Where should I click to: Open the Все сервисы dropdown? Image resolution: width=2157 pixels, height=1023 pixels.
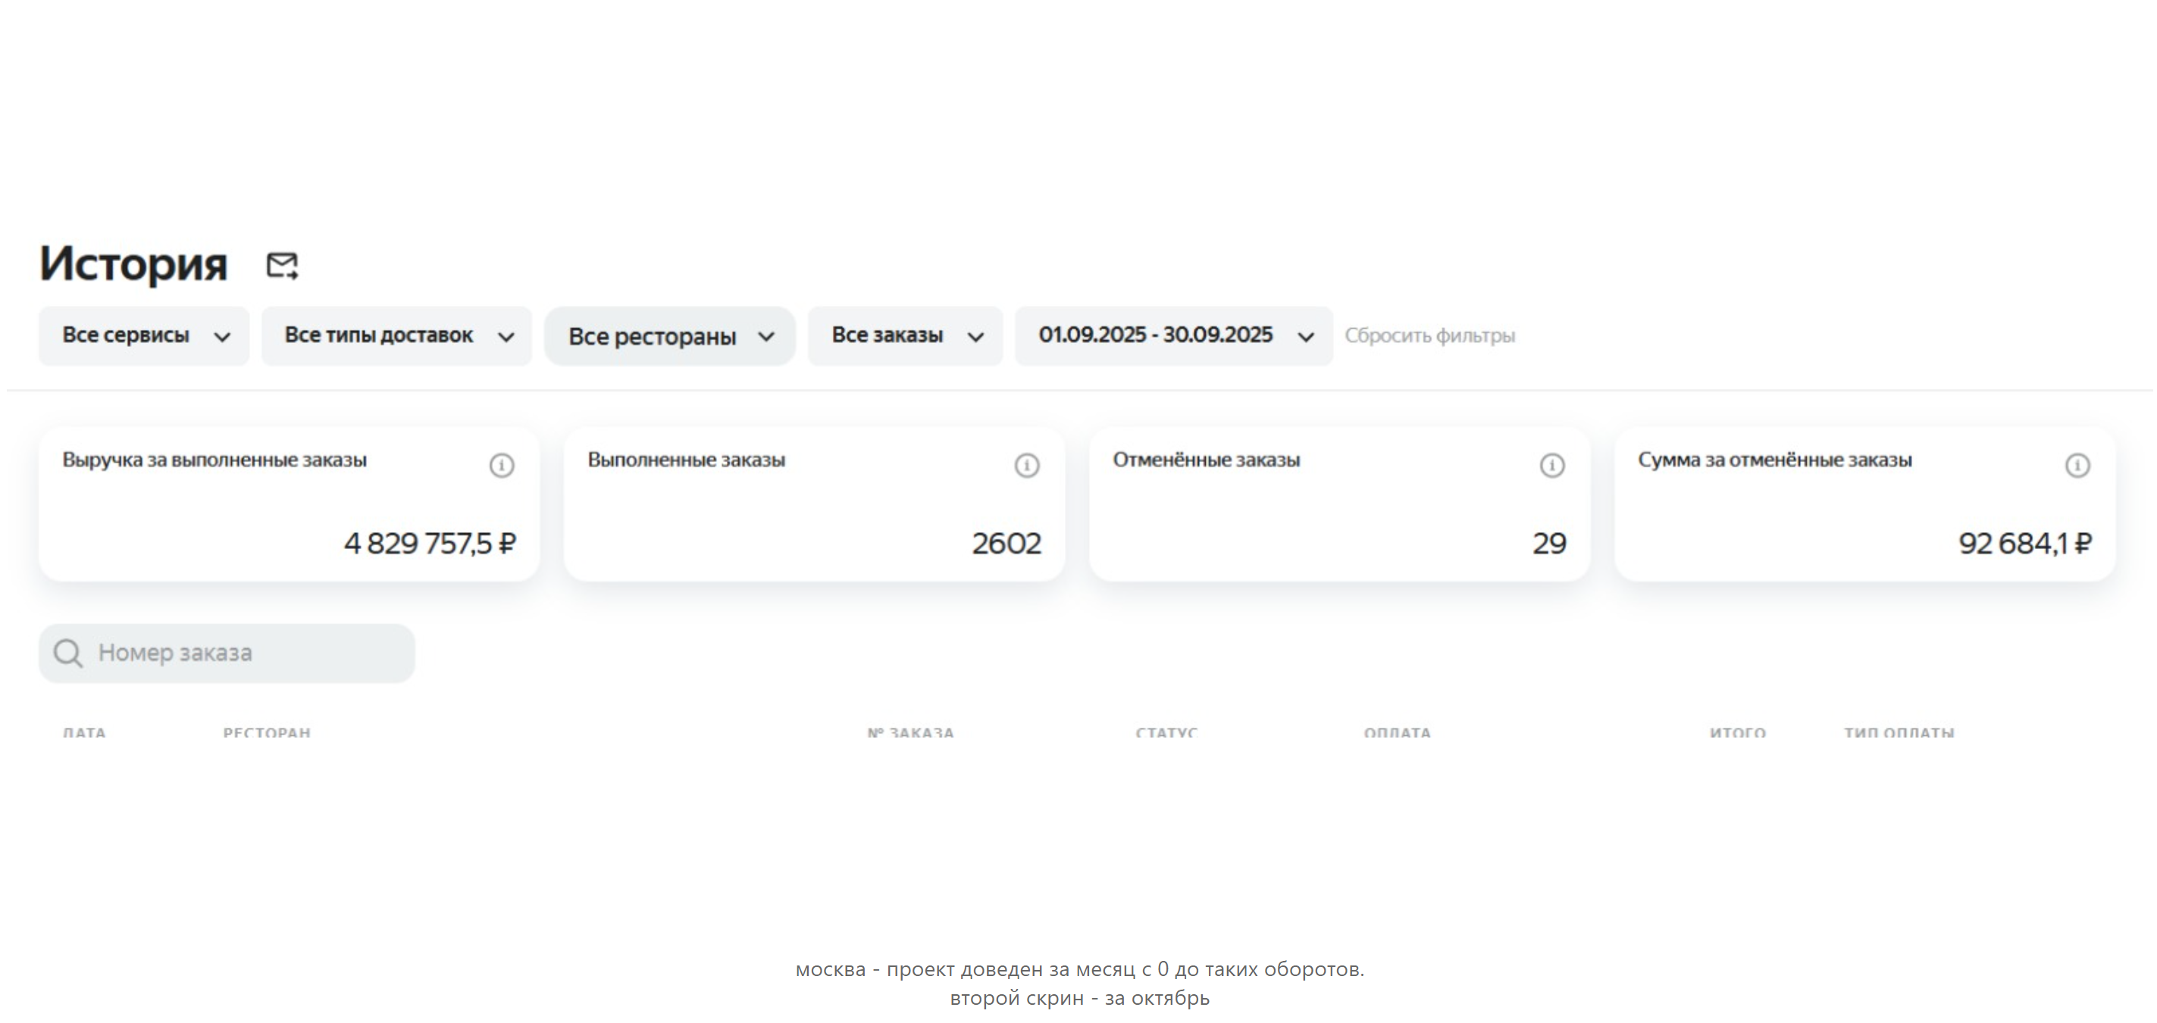[x=144, y=336]
